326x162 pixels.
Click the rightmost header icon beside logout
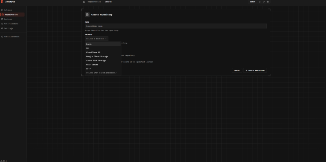(x=268, y=2)
